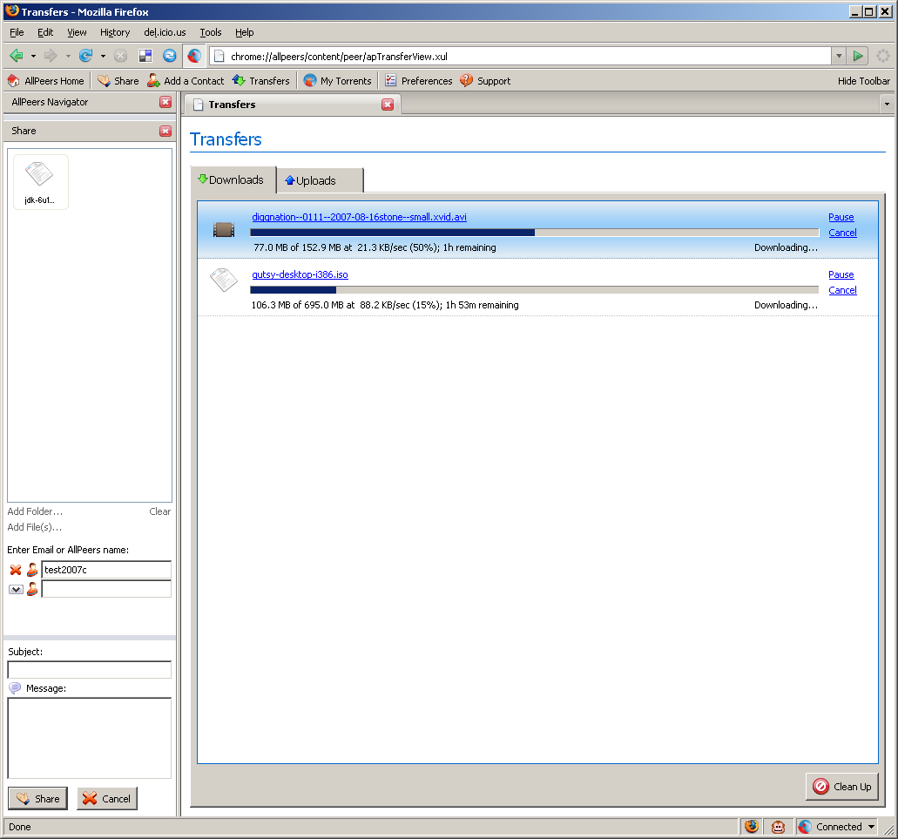Open the Forward button history dropdown arrow
This screenshot has height=839, width=898.
point(68,56)
